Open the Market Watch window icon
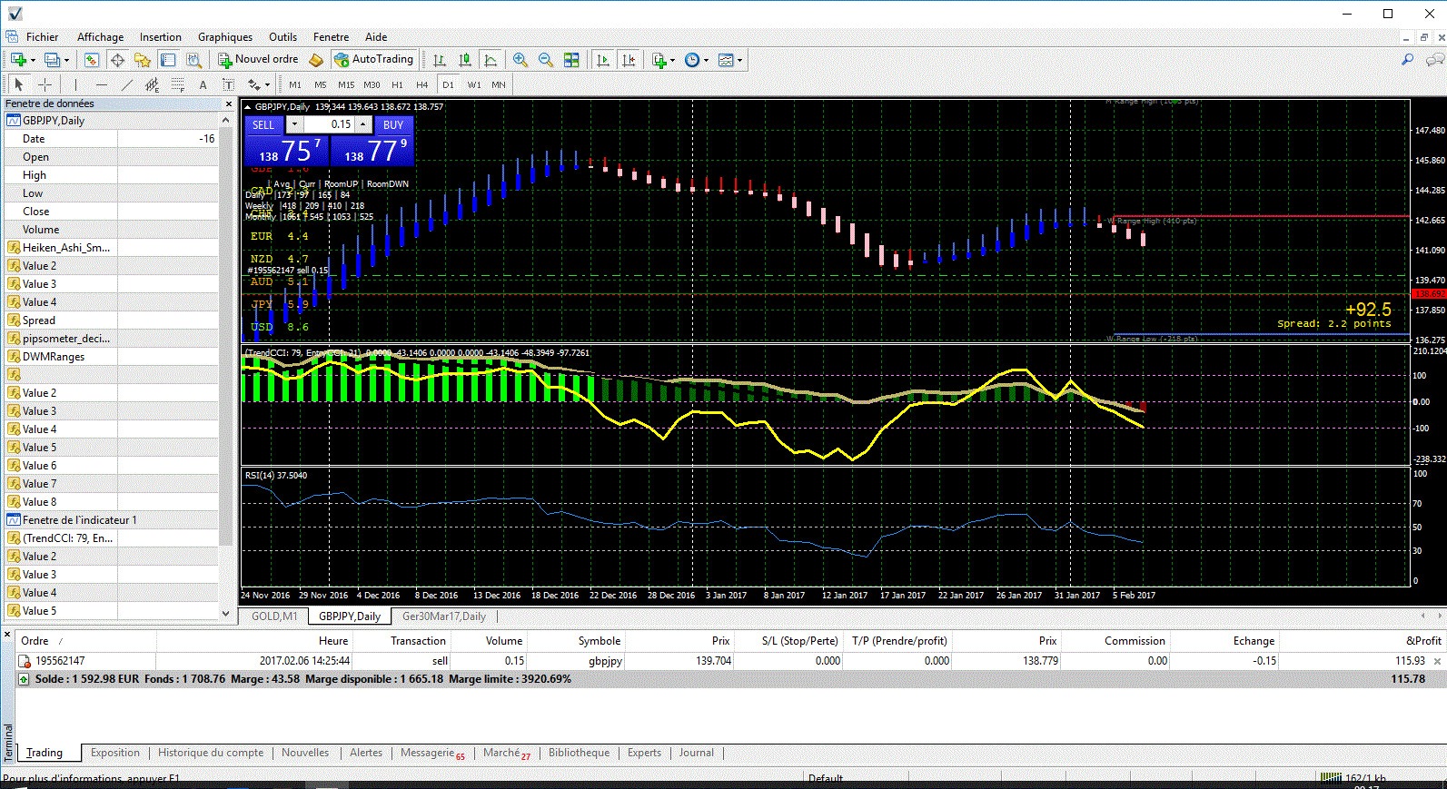 tap(92, 60)
